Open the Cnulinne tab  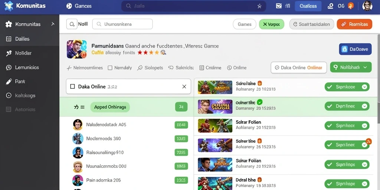pyautogui.click(x=210, y=68)
